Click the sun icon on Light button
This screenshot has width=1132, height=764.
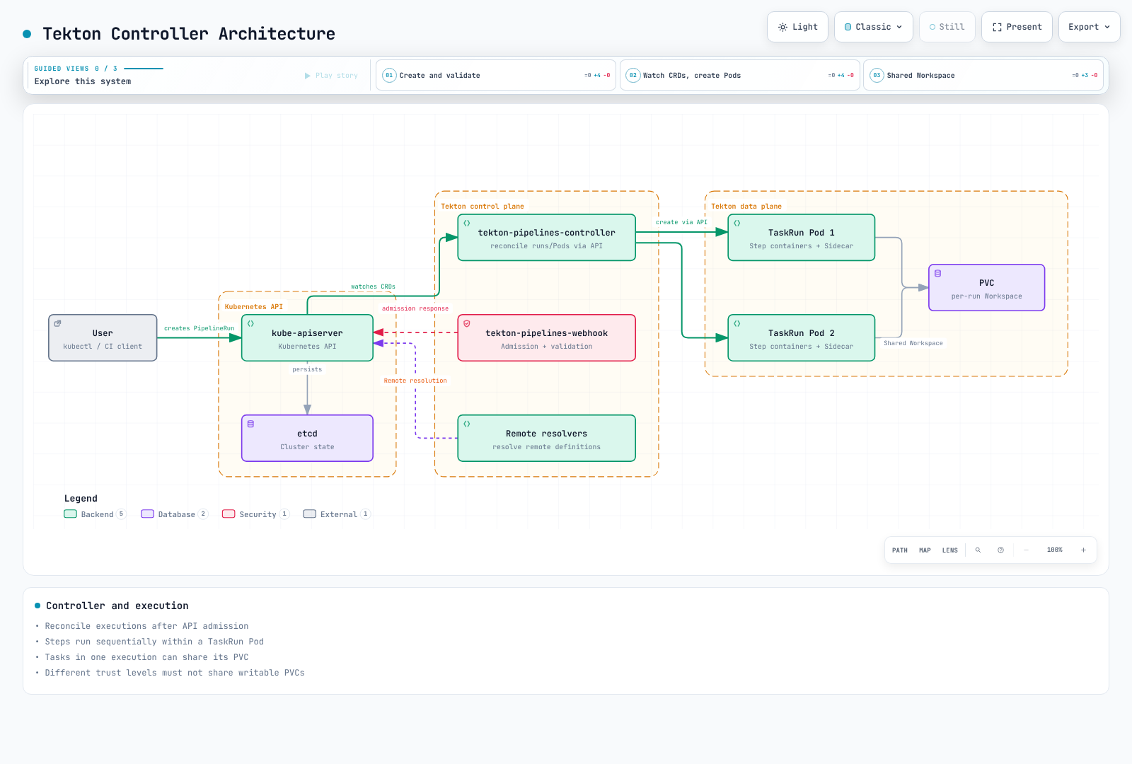click(782, 27)
